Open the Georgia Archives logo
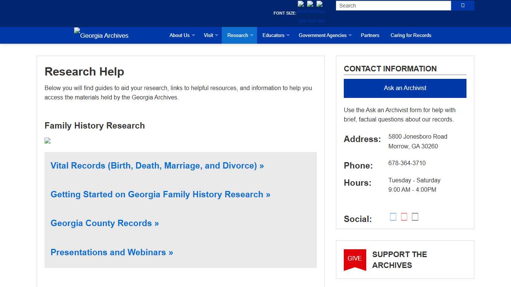This screenshot has width=511, height=287. coord(101,35)
